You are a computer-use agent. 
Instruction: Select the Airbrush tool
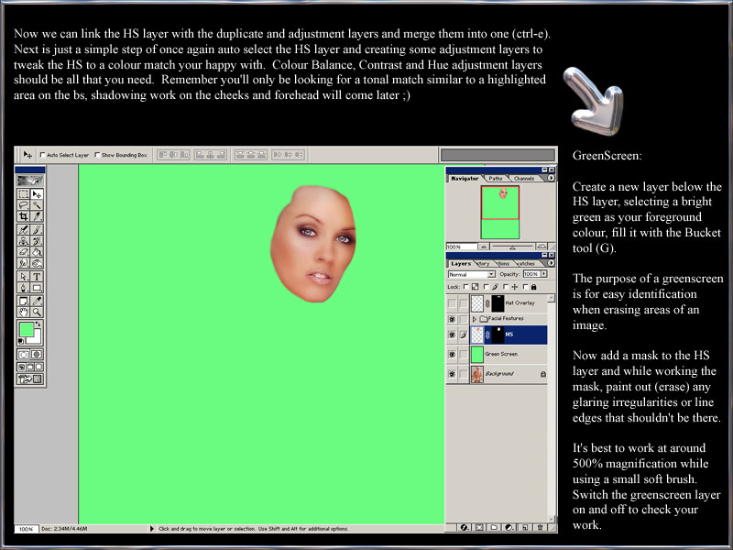(x=24, y=230)
